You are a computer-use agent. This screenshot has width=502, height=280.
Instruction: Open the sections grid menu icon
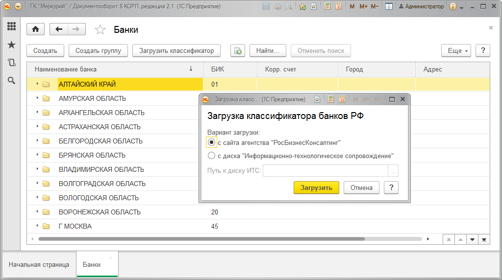coord(12,26)
